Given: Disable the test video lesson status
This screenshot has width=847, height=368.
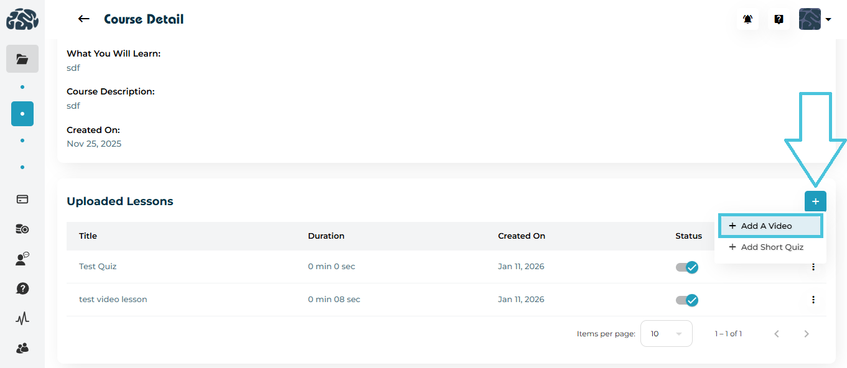Looking at the screenshot, I should [x=687, y=300].
